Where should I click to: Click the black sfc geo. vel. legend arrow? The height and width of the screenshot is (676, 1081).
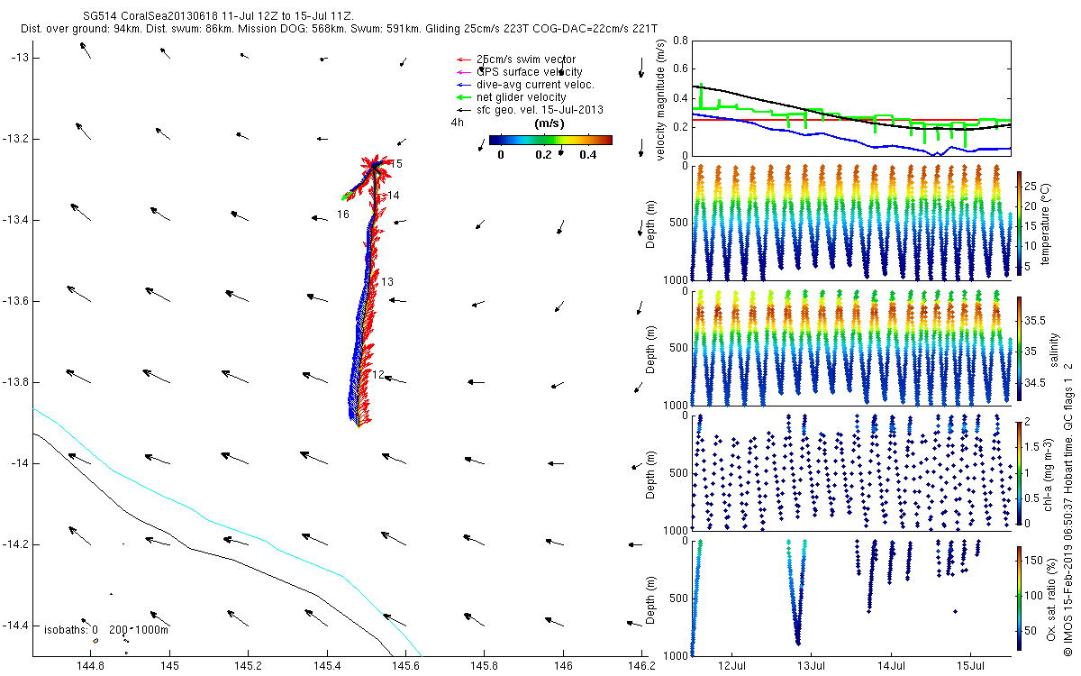[464, 110]
